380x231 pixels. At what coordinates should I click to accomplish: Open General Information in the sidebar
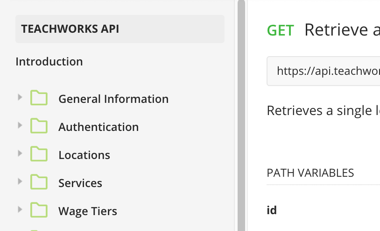tap(113, 99)
